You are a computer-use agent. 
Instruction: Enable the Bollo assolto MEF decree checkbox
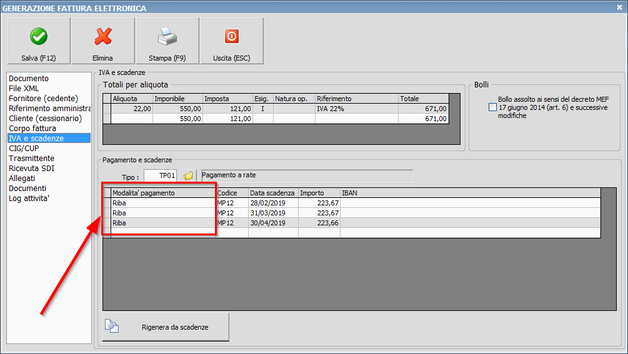492,107
